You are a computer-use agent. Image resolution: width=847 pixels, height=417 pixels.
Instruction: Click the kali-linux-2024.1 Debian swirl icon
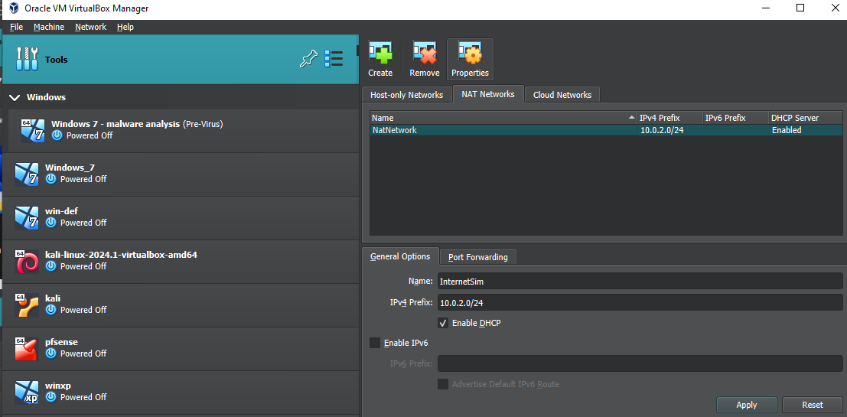tap(27, 261)
